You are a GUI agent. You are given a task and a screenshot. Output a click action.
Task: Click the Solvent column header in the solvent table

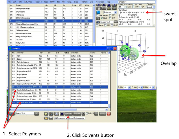pyautogui.click(x=30, y=5)
